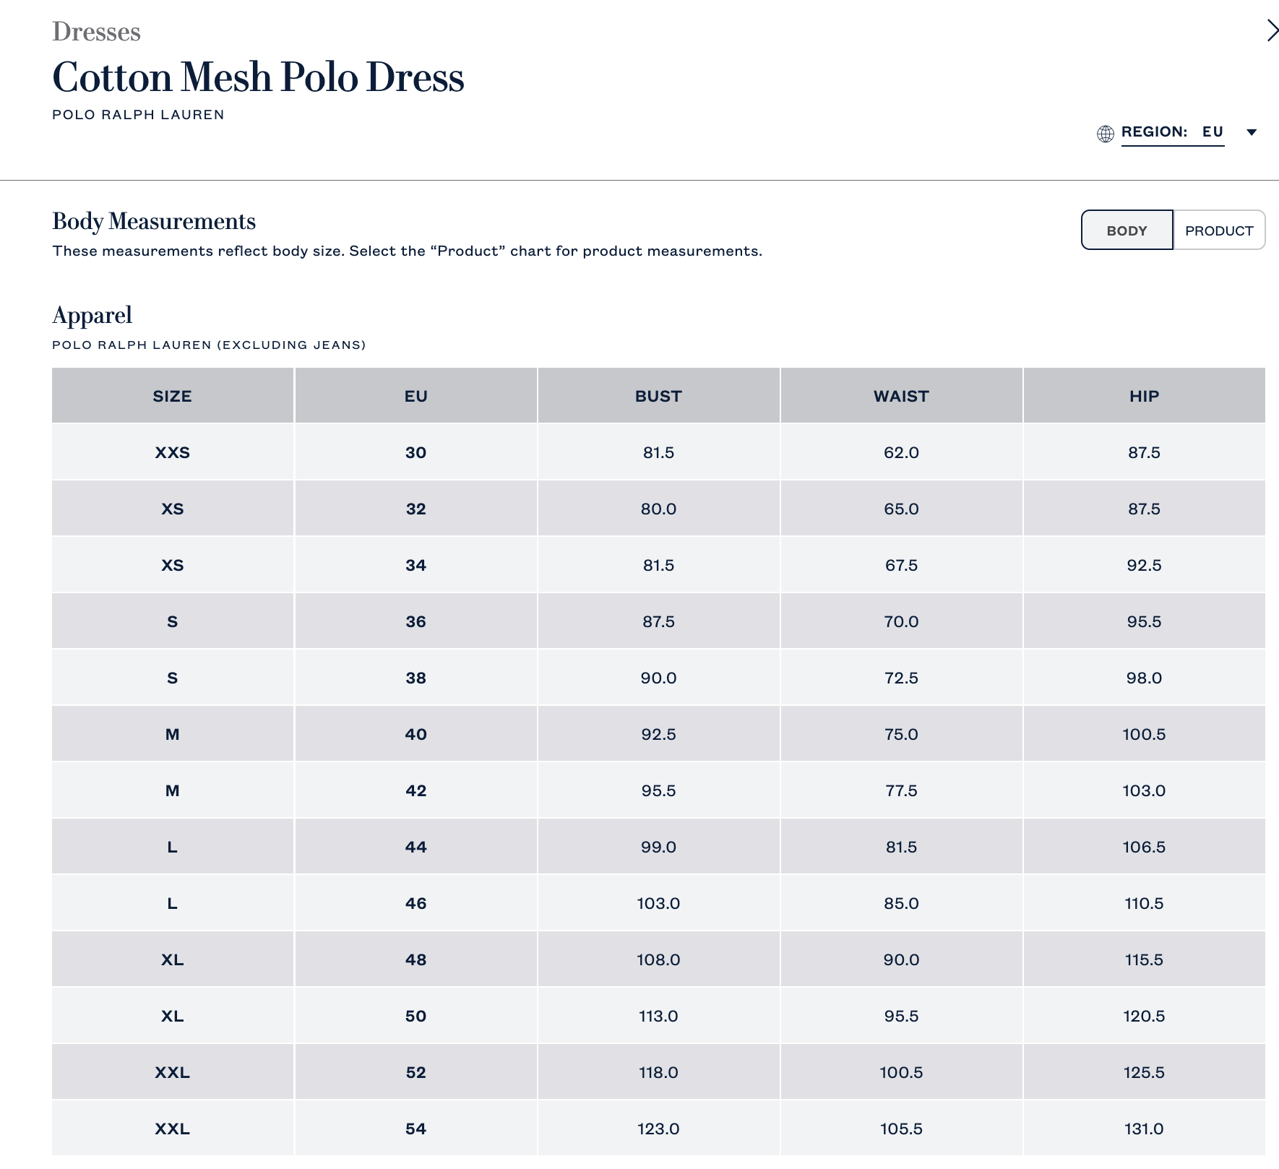Open the REGION: EU selector
1279x1169 pixels.
click(1172, 132)
